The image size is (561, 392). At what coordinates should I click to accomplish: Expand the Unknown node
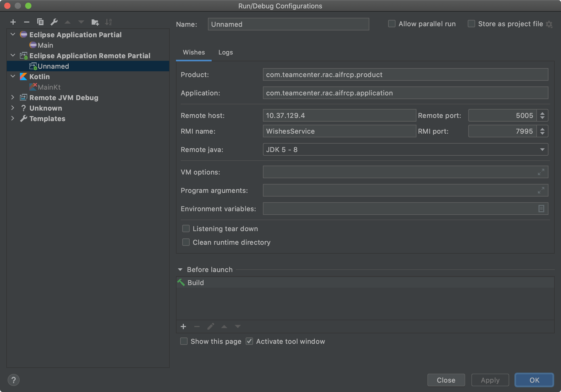(13, 108)
